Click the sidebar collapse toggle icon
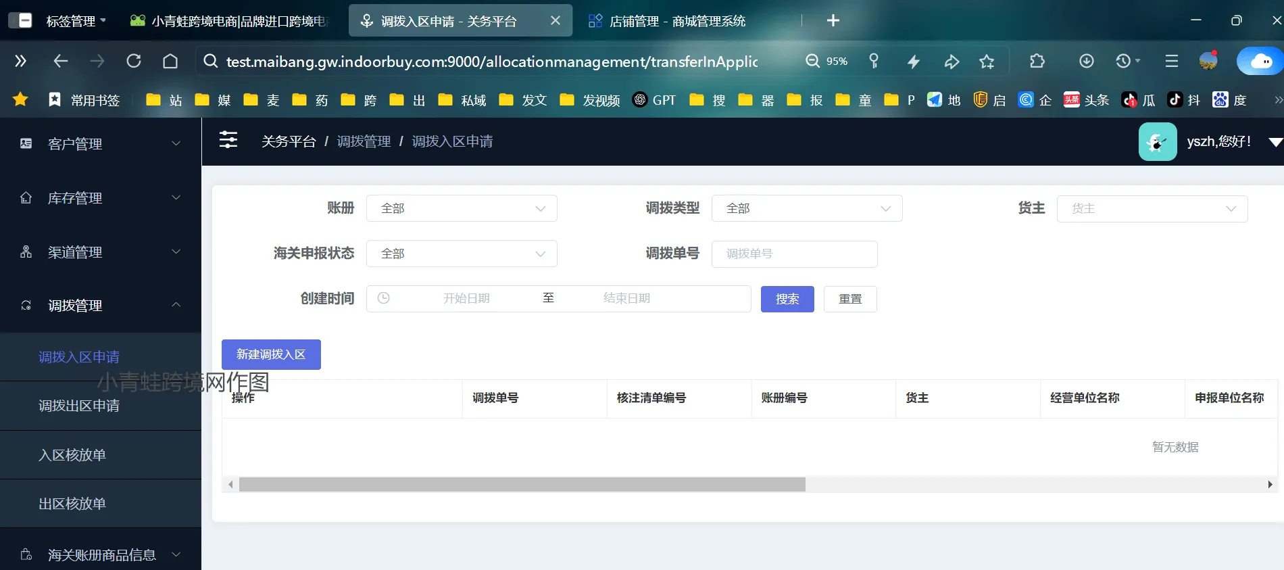Image resolution: width=1284 pixels, height=570 pixels. 228,140
